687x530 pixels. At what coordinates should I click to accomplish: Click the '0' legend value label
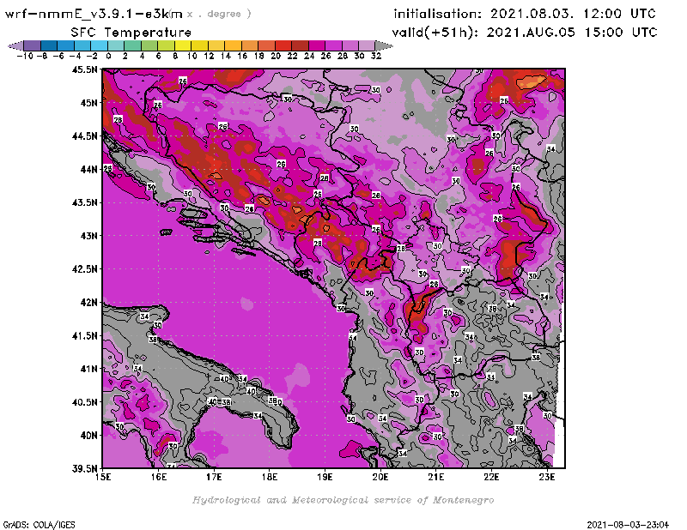108,56
